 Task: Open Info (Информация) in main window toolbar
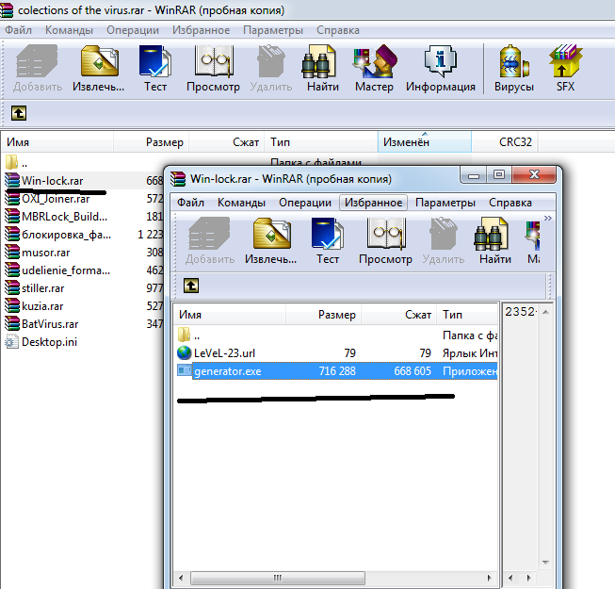441,69
